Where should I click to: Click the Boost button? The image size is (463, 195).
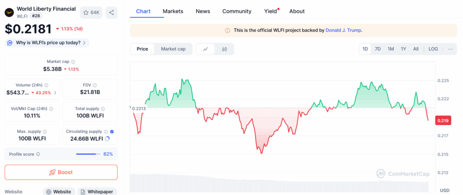[61, 172]
